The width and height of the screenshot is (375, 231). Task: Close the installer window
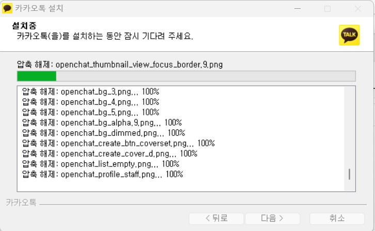[x=358, y=9]
